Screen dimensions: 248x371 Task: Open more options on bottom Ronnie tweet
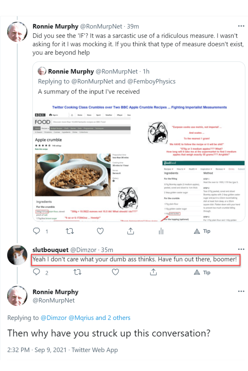[241, 291]
